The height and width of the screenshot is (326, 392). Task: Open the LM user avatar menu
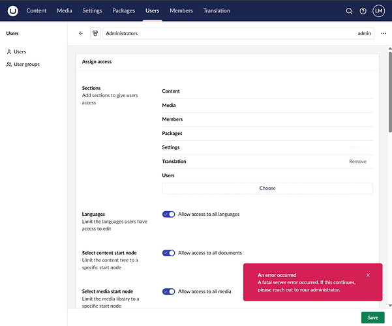click(379, 11)
